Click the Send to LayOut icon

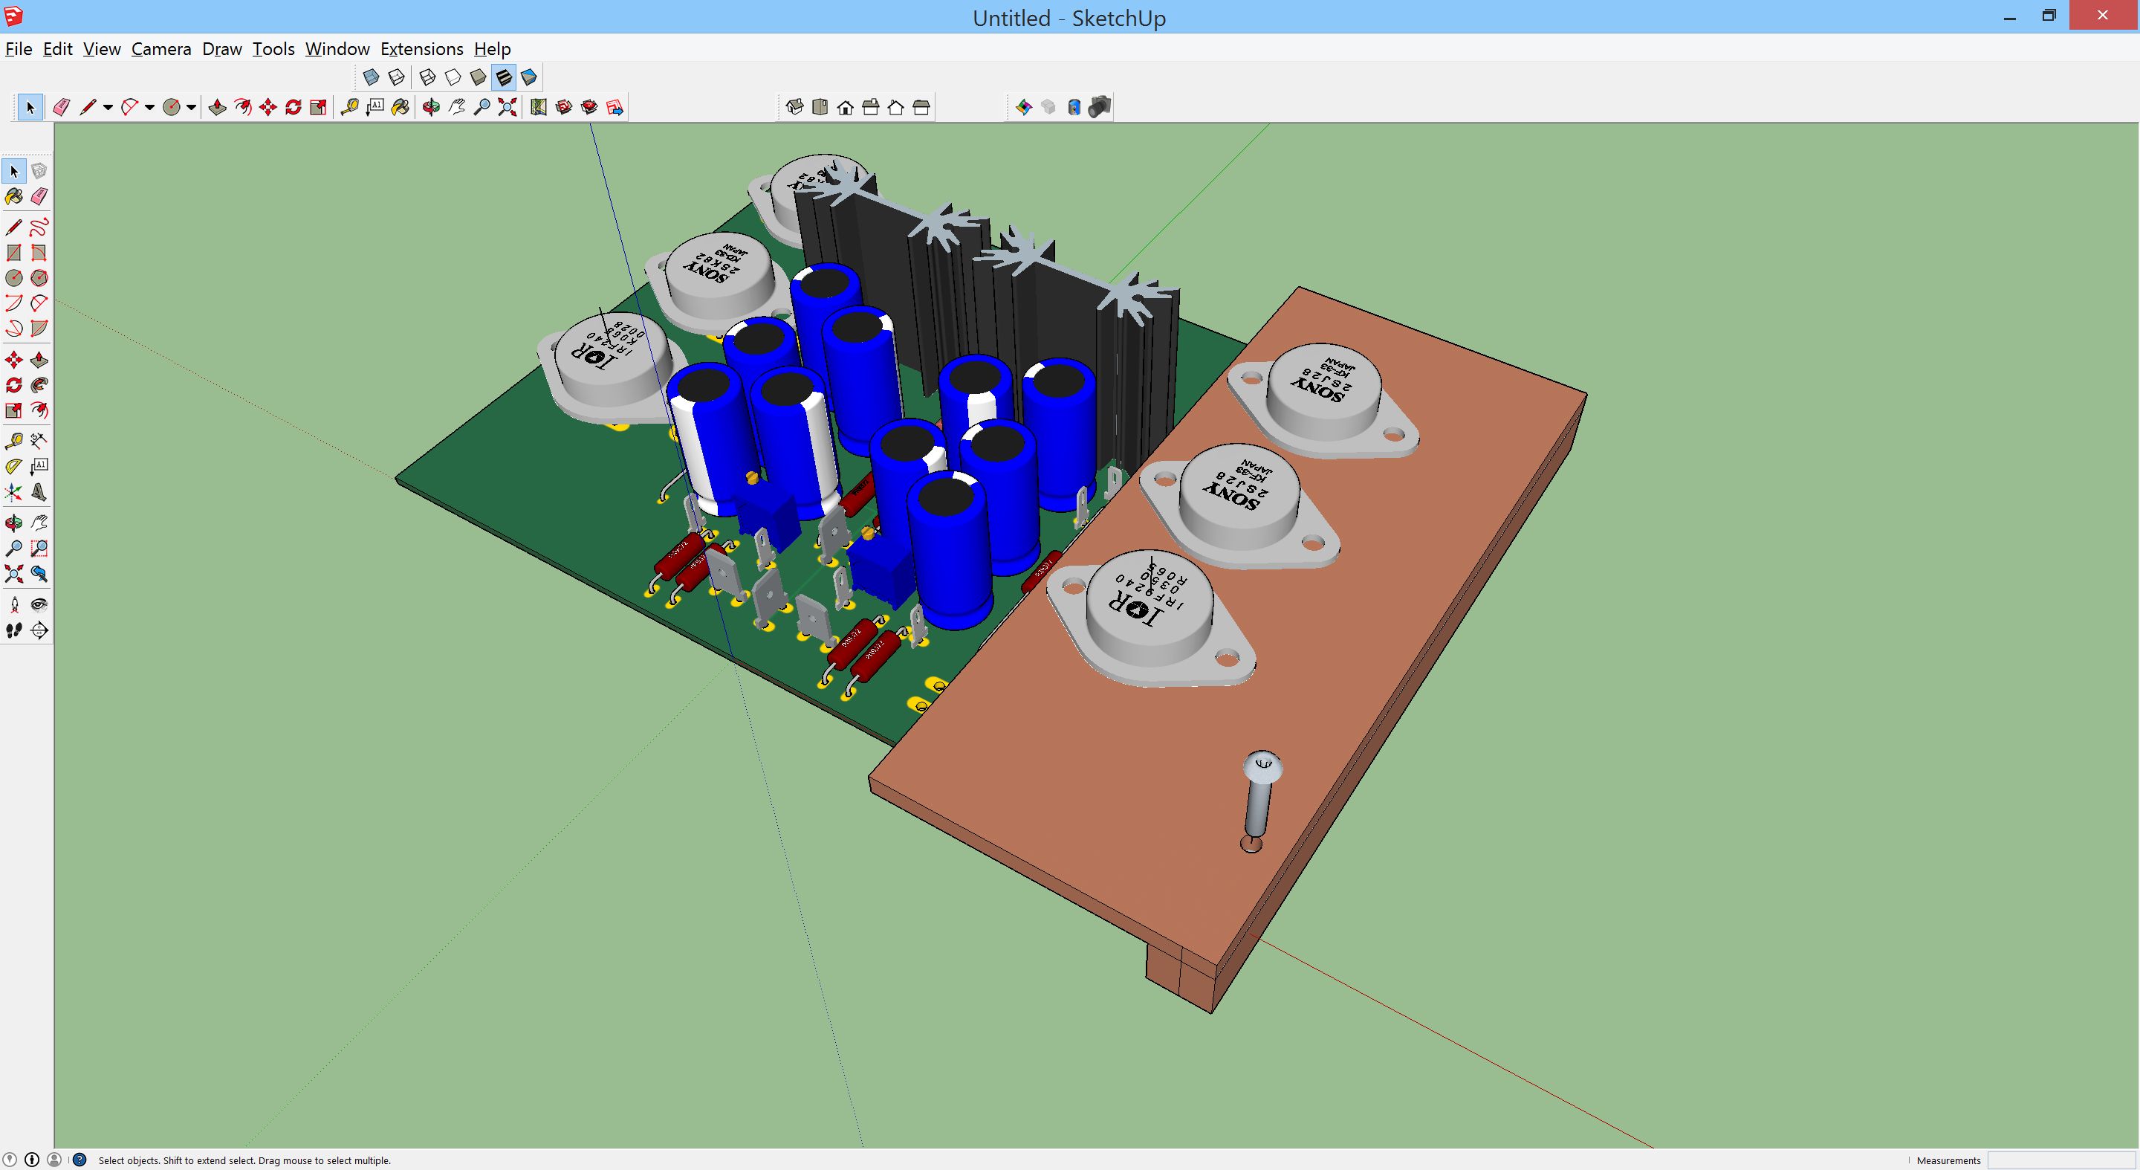click(x=615, y=107)
